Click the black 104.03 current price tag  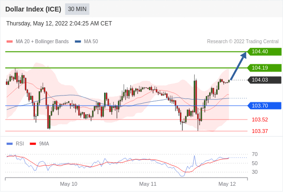pos(264,80)
